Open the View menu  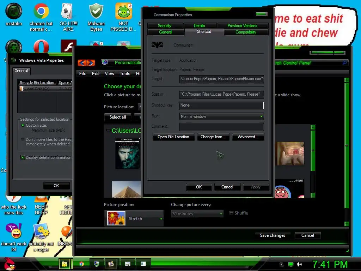tap(110, 73)
